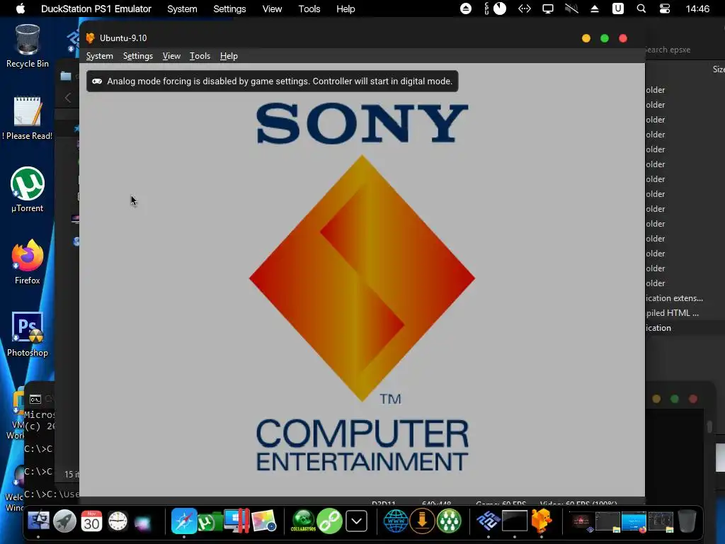Launch Firefox from the desktop
This screenshot has width=725, height=544.
(x=28, y=262)
